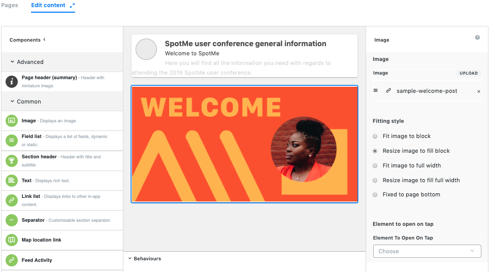Image resolution: width=490 pixels, height=272 pixels.
Task: Click the Section header trophy icon
Action: coord(12,160)
